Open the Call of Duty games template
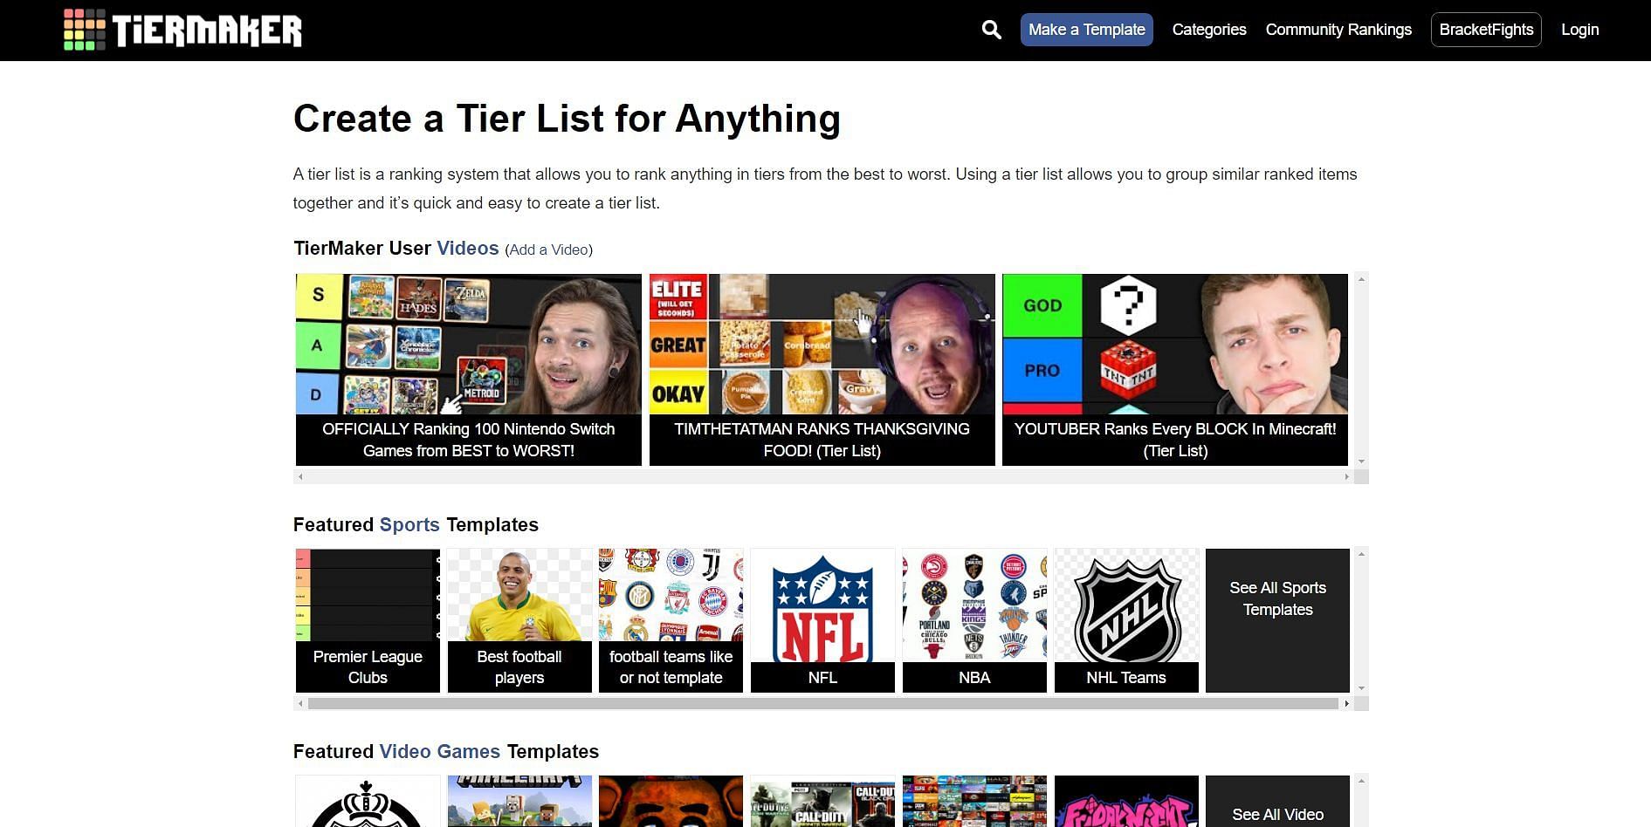Viewport: 1651px width, 827px height. pos(822,801)
